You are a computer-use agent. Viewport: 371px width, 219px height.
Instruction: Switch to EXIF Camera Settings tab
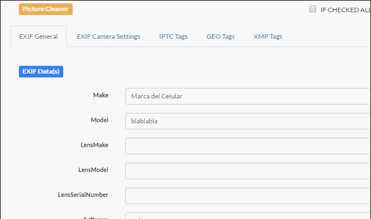[x=108, y=36]
